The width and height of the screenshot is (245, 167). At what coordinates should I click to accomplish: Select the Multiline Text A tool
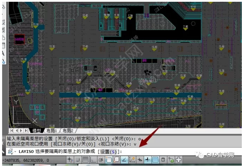(3, 53)
